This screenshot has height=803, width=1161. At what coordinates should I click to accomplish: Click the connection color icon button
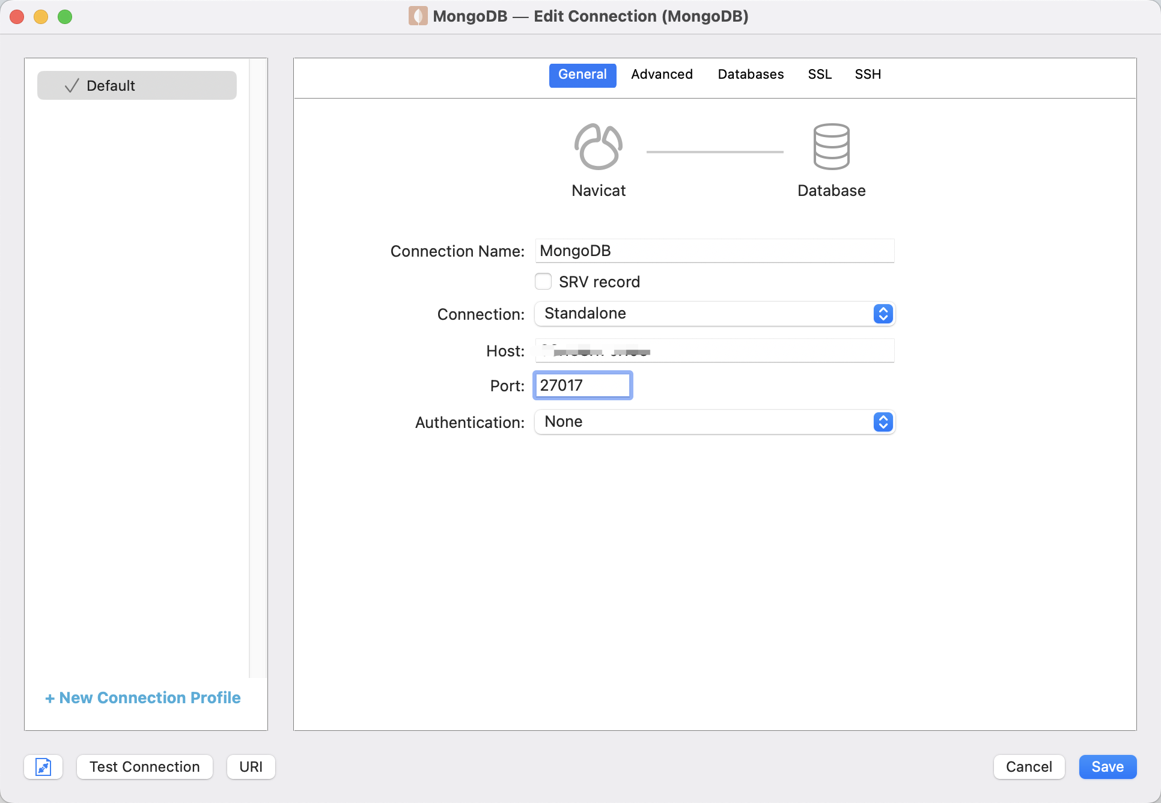pyautogui.click(x=43, y=767)
